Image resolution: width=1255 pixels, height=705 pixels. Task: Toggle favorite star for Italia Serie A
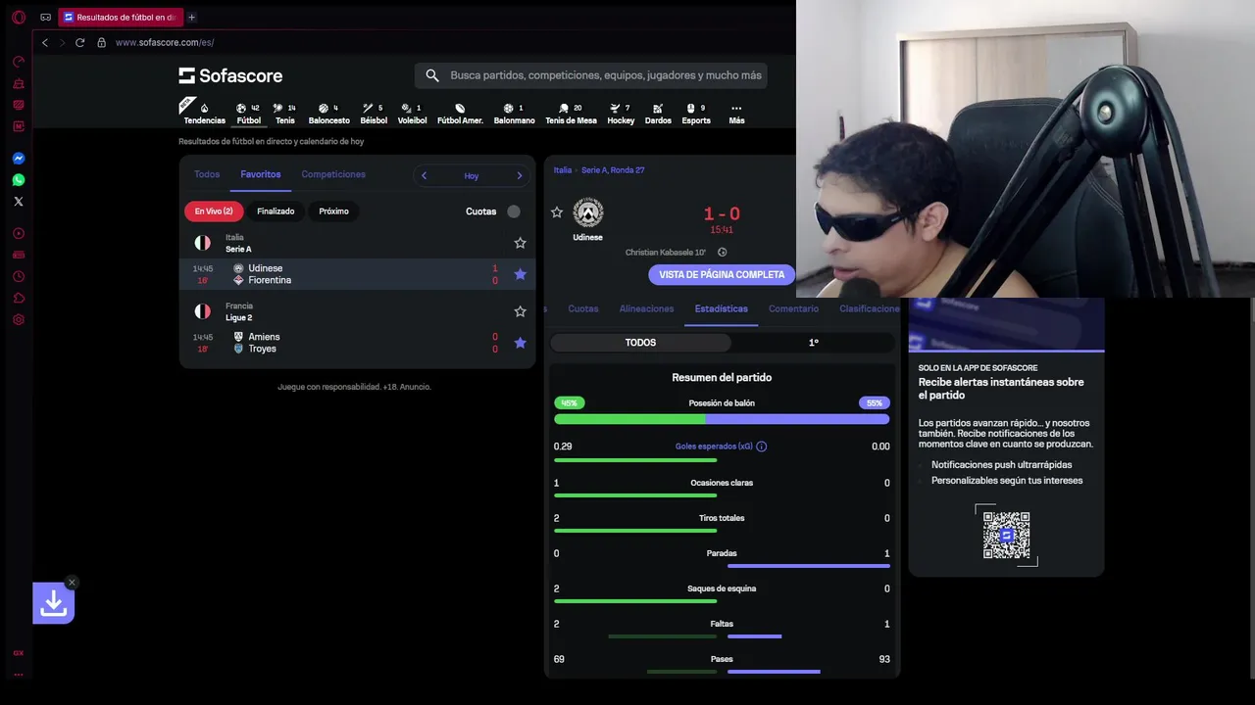(520, 243)
